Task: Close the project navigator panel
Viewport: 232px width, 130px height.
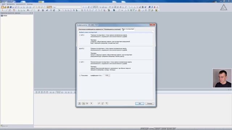Action: 32,13
